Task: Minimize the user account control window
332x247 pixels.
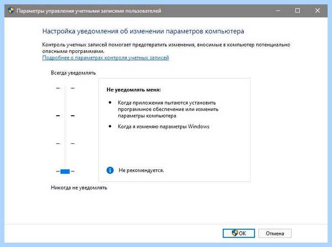Action: (x=278, y=10)
